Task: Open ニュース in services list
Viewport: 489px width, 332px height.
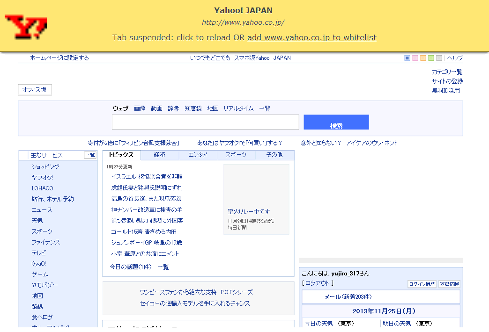Action: point(42,210)
